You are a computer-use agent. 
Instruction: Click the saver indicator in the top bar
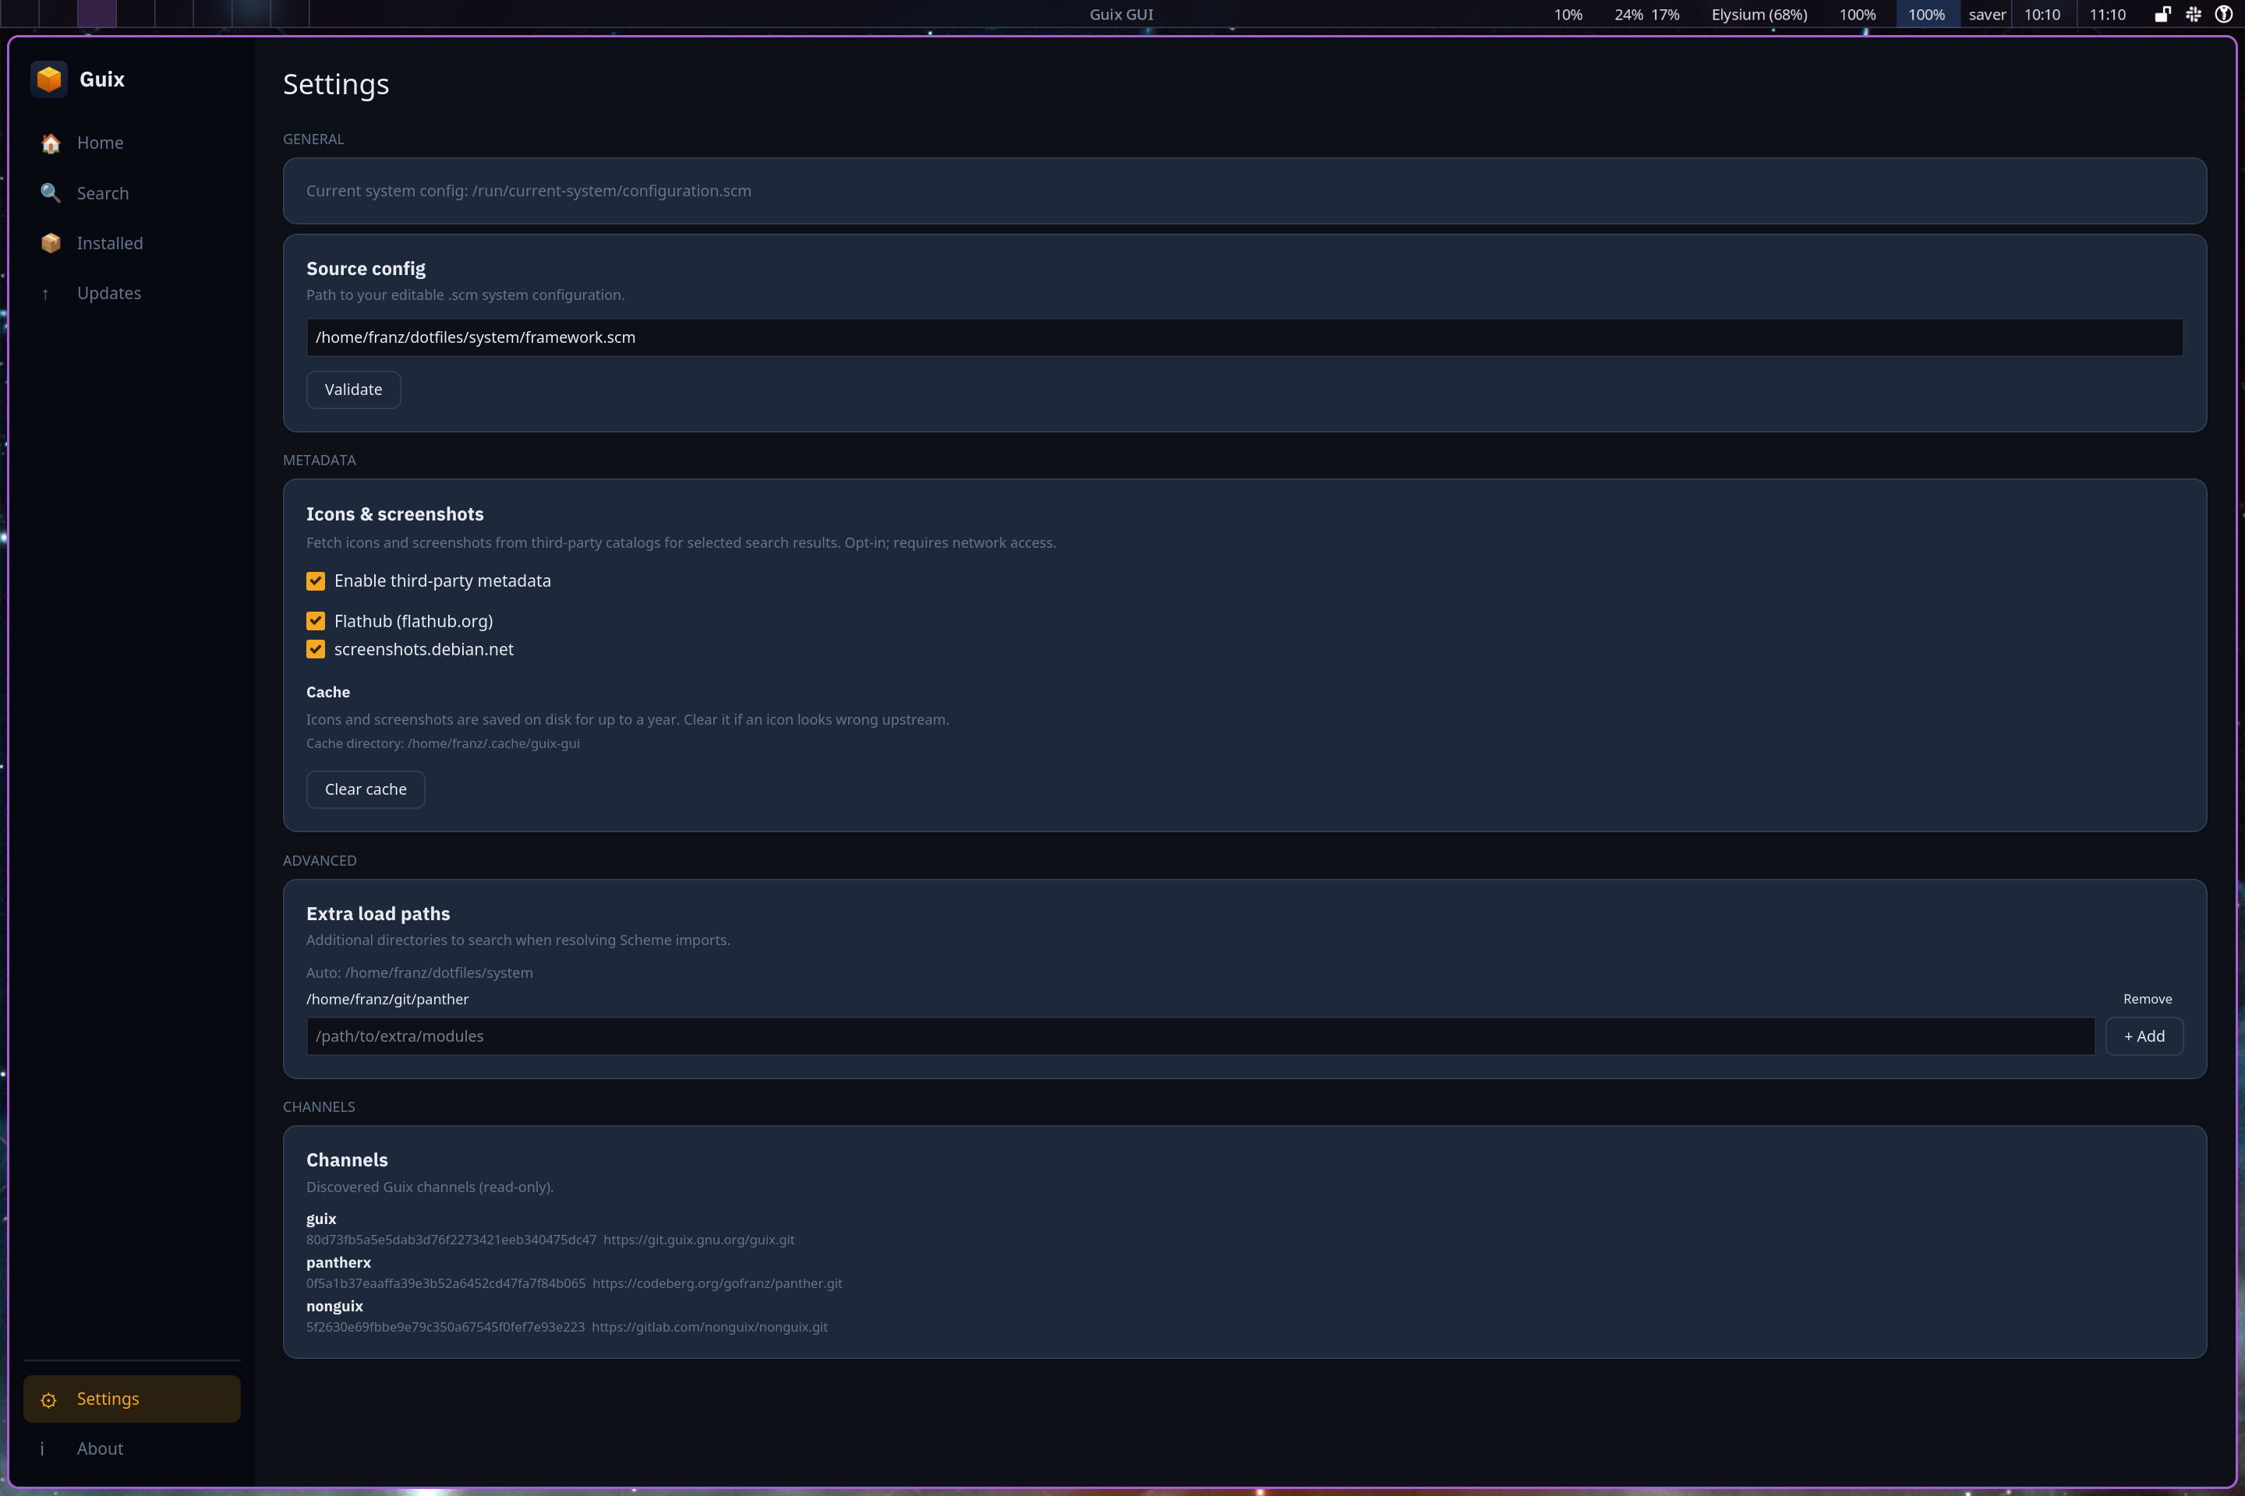point(1987,14)
